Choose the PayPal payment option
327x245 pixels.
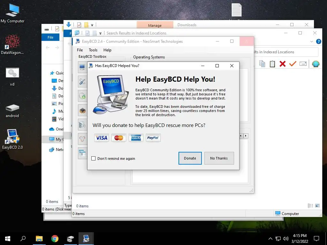(153, 138)
